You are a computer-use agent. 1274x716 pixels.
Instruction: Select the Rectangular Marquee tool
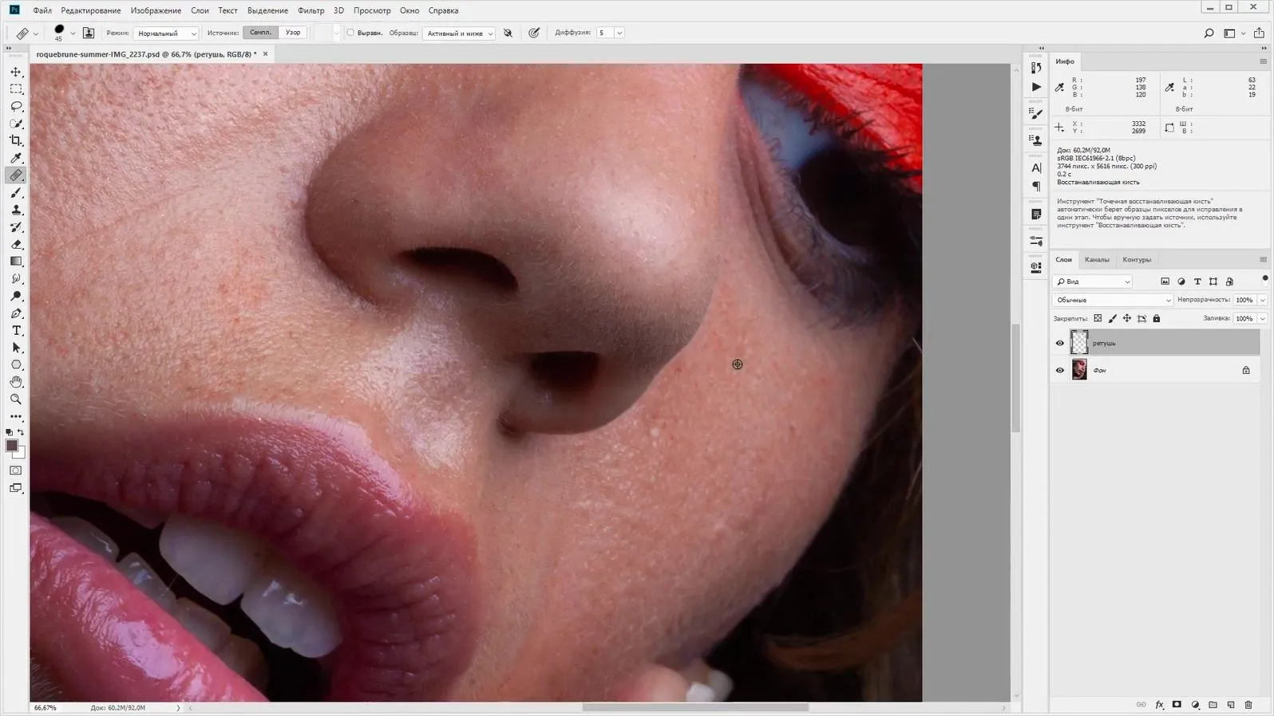point(16,89)
